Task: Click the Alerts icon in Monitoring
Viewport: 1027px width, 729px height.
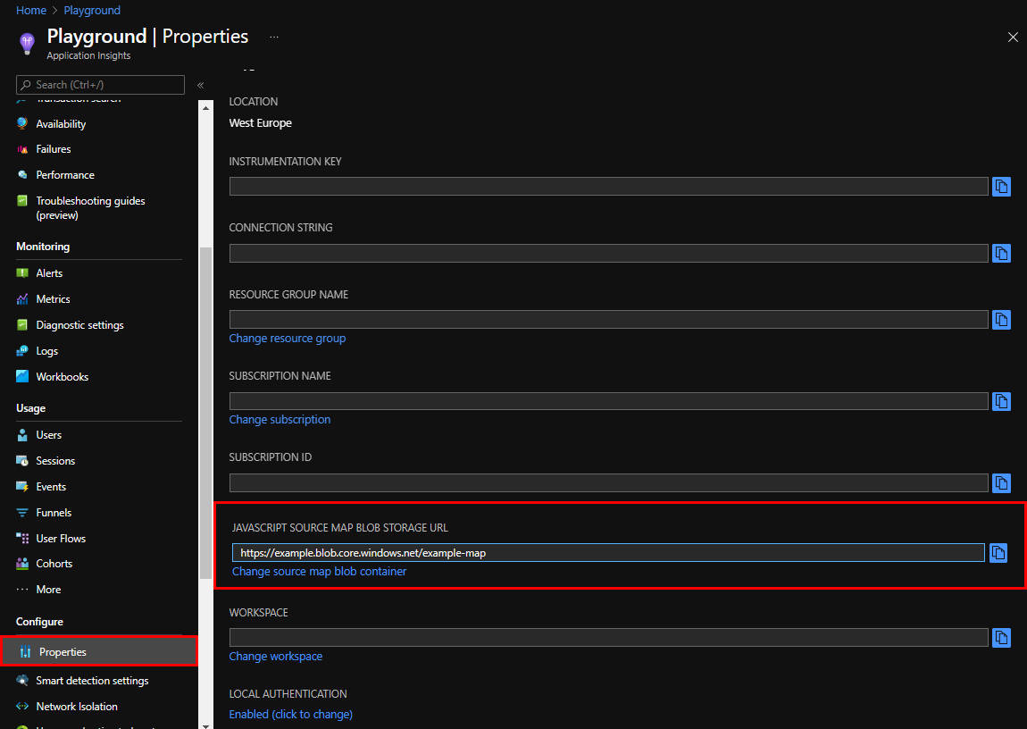Action: coord(22,273)
